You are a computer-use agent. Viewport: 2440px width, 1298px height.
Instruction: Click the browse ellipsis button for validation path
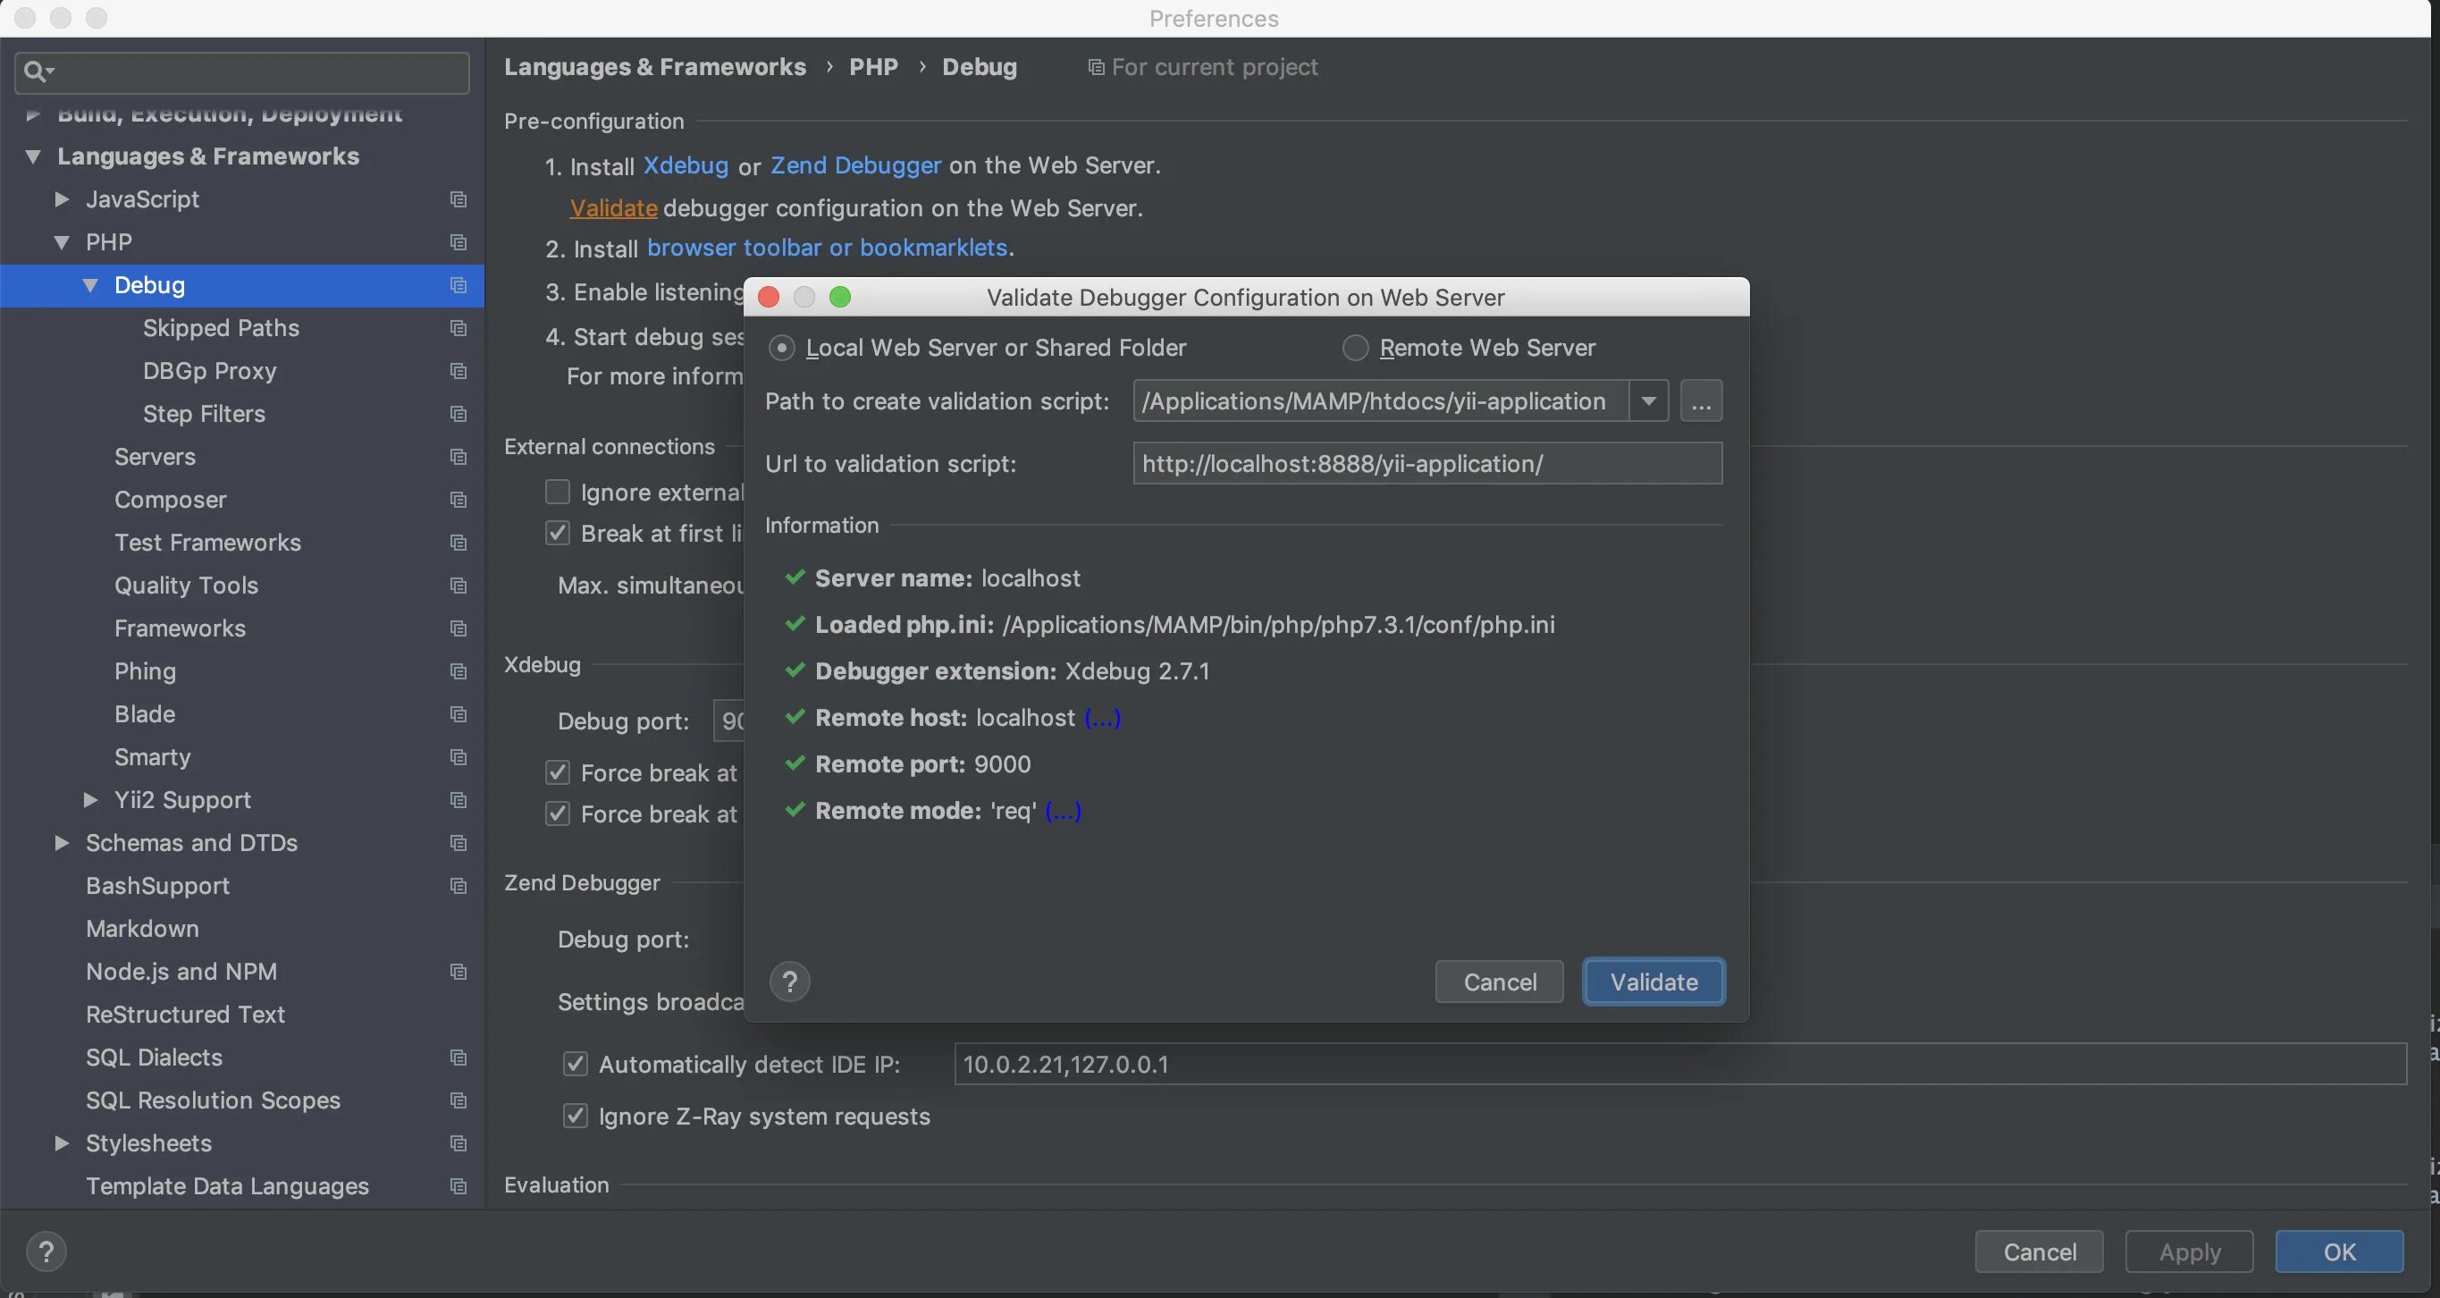tap(1700, 401)
